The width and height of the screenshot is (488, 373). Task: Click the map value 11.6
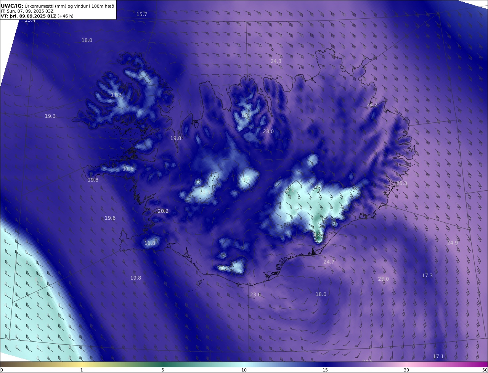[128, 169]
